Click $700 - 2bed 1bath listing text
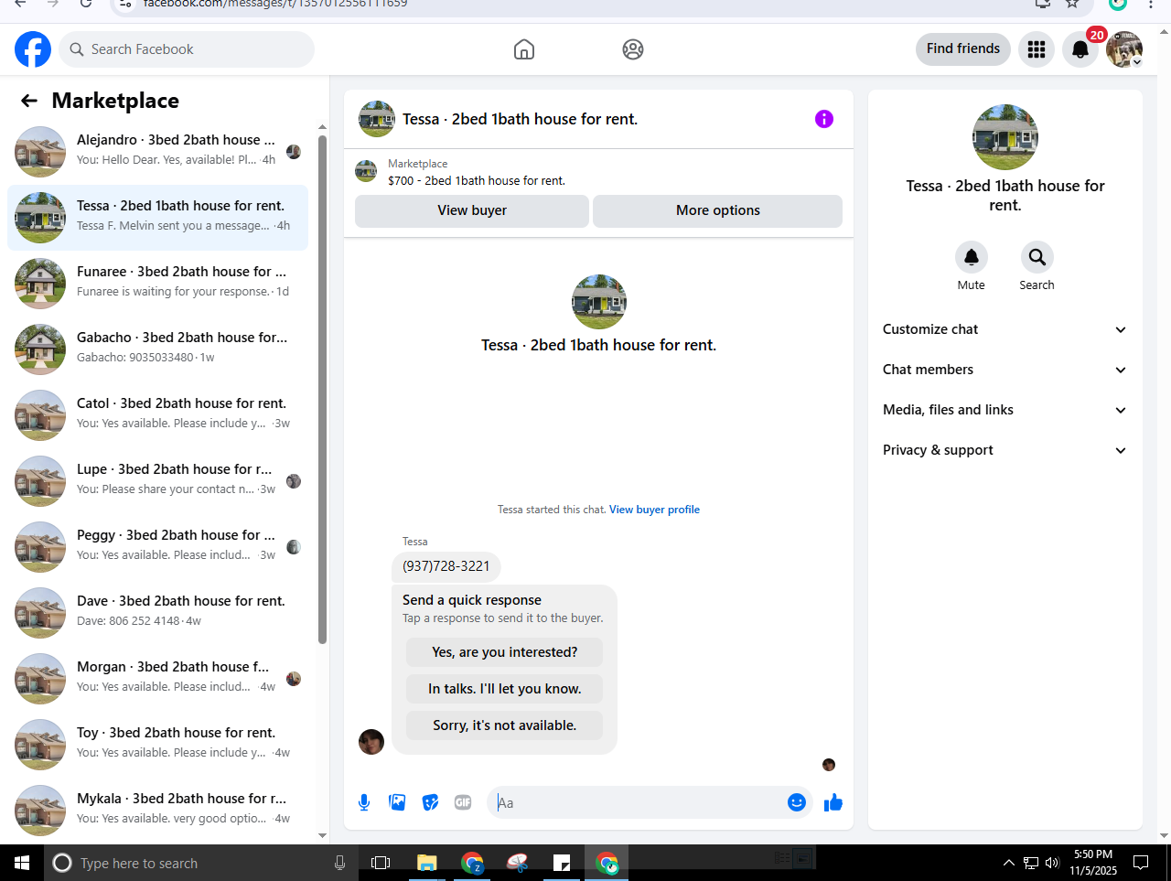The width and height of the screenshot is (1171, 881). tap(477, 180)
